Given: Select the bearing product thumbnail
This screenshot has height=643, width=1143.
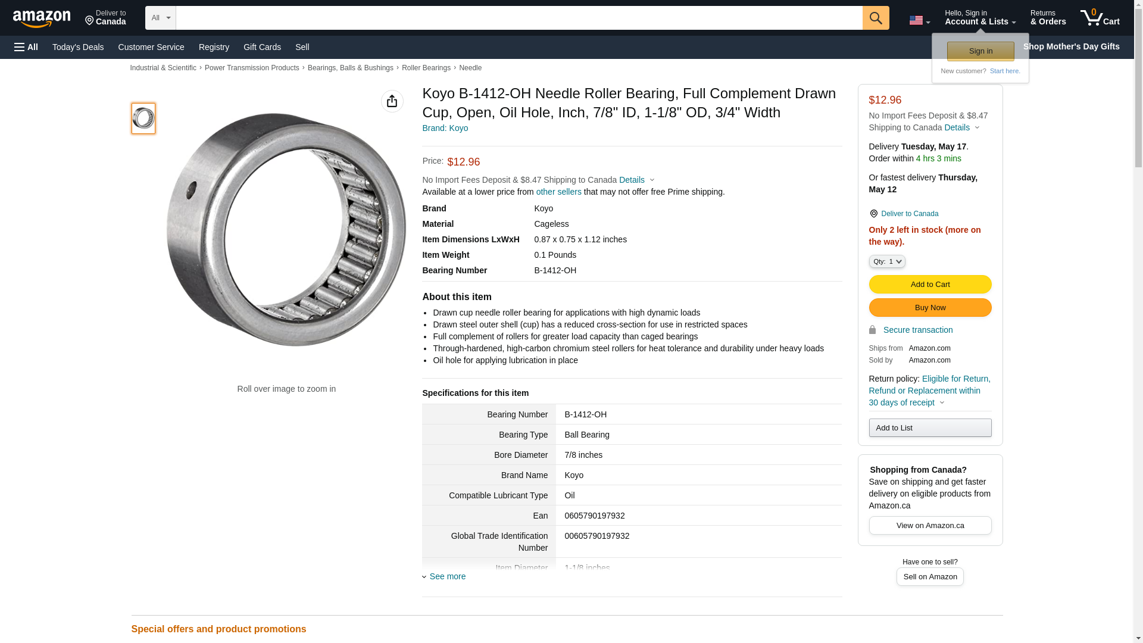Looking at the screenshot, I should pyautogui.click(x=143, y=118).
